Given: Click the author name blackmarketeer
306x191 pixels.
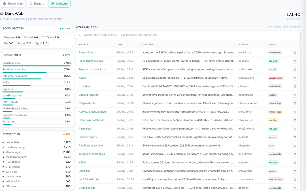Looking at the screenshot, I should 248,103.
